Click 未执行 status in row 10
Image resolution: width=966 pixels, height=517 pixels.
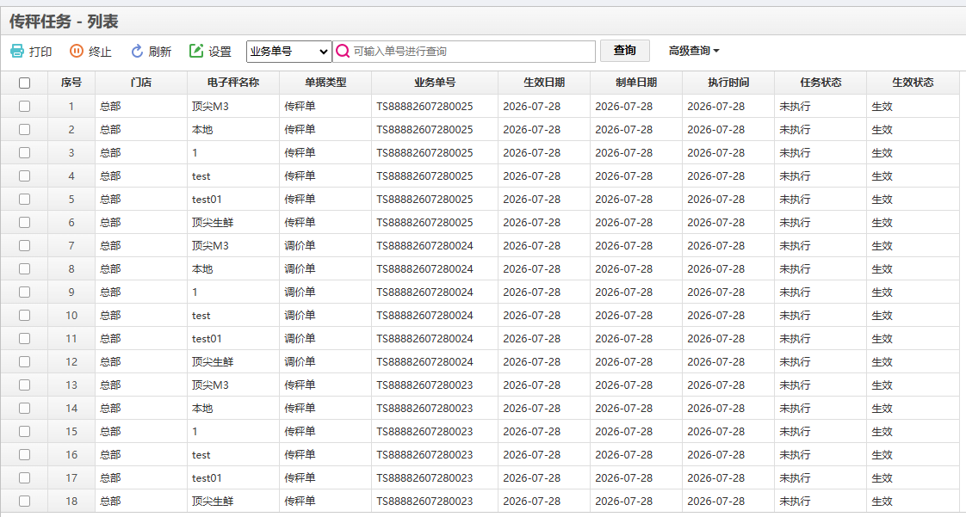click(795, 316)
